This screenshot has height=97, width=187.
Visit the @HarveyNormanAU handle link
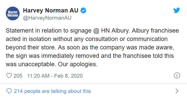pos(47,18)
